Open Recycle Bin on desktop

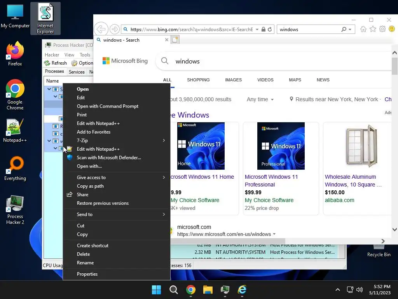click(379, 251)
